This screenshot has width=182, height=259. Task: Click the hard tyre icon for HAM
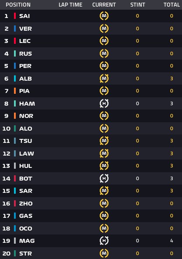[x=104, y=103]
